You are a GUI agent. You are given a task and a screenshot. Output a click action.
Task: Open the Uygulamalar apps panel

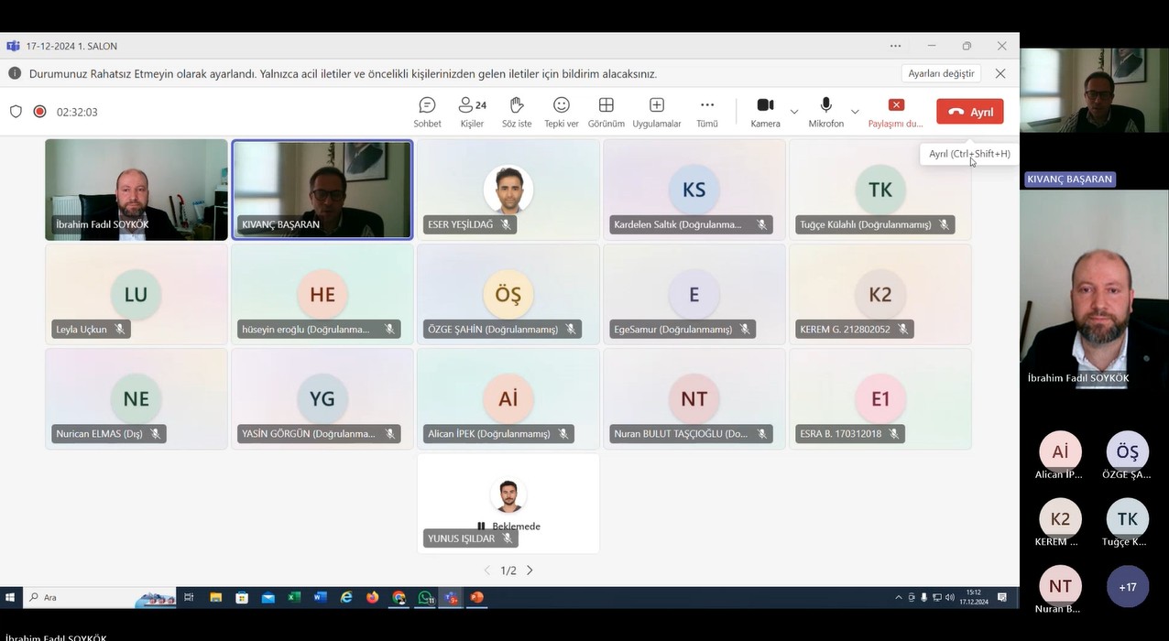click(656, 112)
